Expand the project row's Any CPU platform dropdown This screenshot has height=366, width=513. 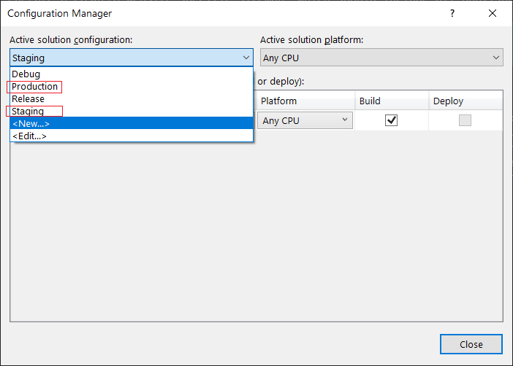click(305, 120)
